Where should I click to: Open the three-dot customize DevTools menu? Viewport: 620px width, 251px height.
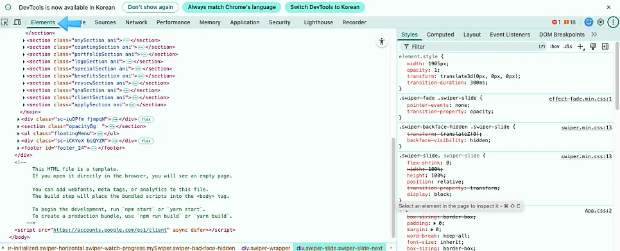(613, 22)
